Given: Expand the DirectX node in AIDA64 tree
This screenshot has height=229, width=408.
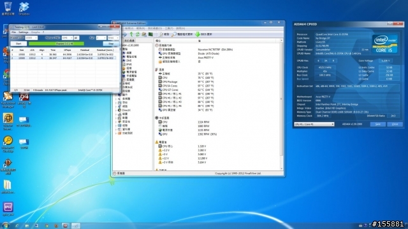Looking at the screenshot, I should pos(116,110).
